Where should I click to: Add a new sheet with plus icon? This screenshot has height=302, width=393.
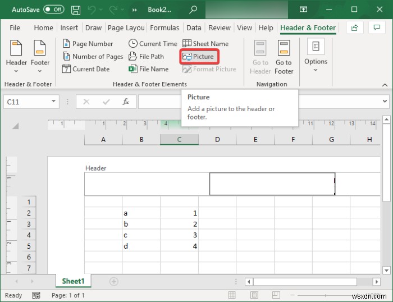[x=113, y=281]
